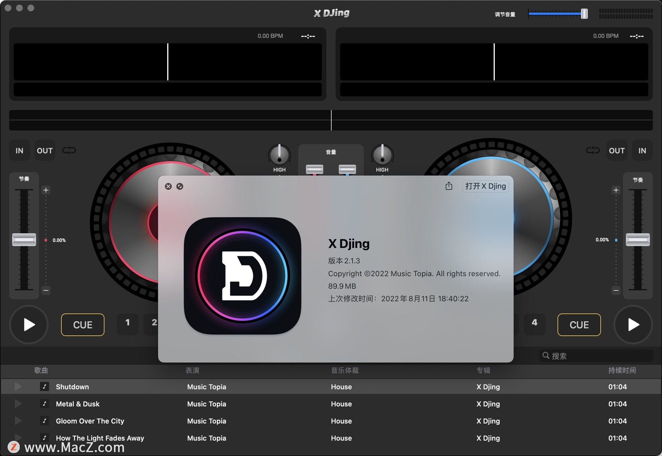Adjust the 调节音量 volume slider
The image size is (662, 456).
pos(584,13)
